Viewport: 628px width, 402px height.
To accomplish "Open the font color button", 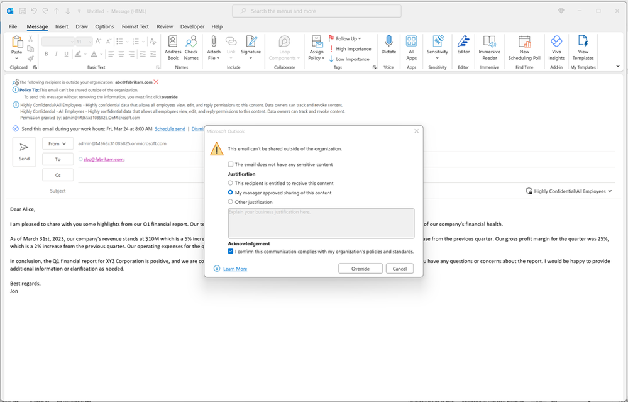I will (94, 53).
